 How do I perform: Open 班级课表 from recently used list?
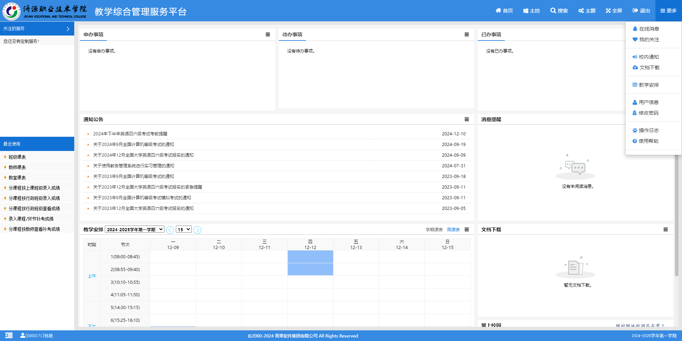(17, 157)
